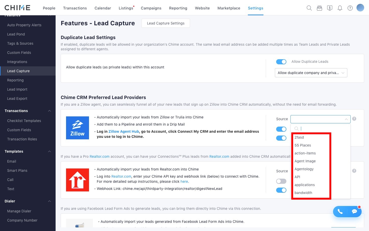Select API source option
369x231 pixels.
point(321,177)
